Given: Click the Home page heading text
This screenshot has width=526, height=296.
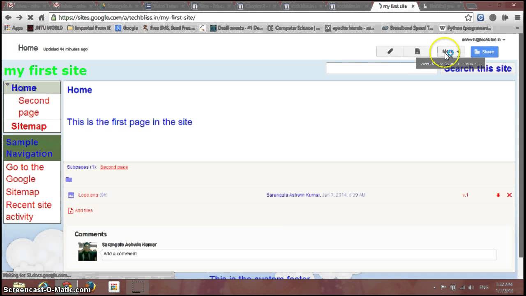Looking at the screenshot, I should click(x=79, y=90).
